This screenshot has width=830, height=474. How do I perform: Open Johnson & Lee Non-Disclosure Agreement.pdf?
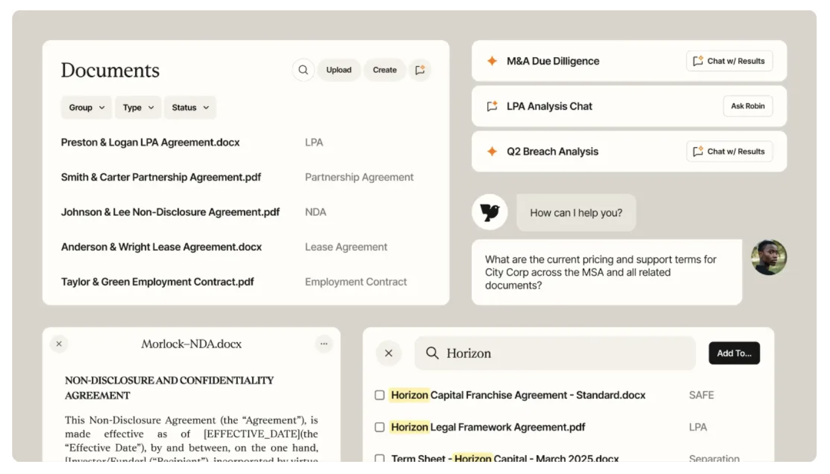point(170,212)
